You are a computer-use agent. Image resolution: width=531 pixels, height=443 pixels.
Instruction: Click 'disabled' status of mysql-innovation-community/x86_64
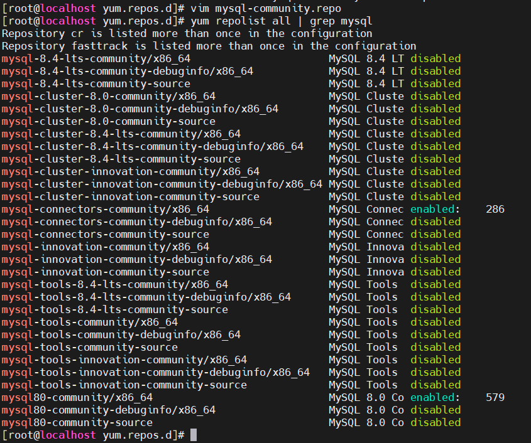click(x=435, y=247)
